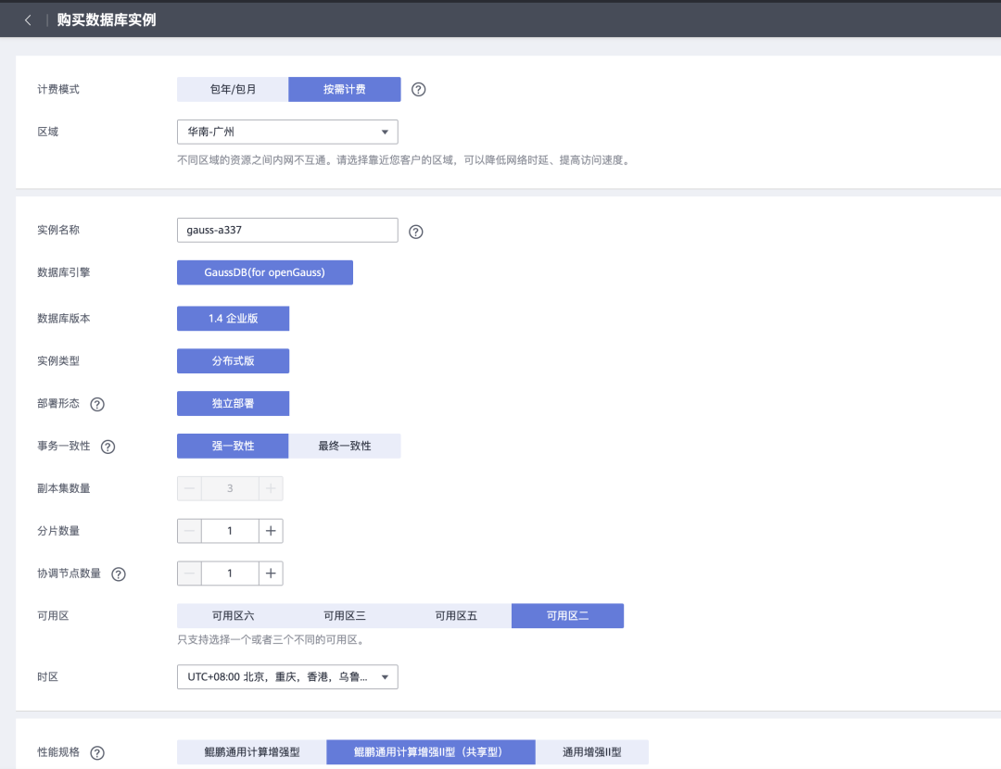Click GaussDB(for openGauss) engine button
Image resolution: width=1001 pixels, height=769 pixels.
(x=265, y=272)
